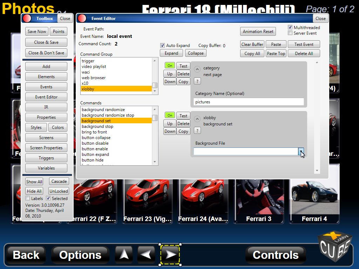The width and height of the screenshot is (359, 269).
Task: Toggle the Auto Expand checkbox
Action: coord(163,45)
